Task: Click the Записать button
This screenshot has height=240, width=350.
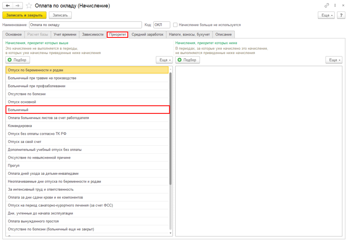Action: coord(60,15)
